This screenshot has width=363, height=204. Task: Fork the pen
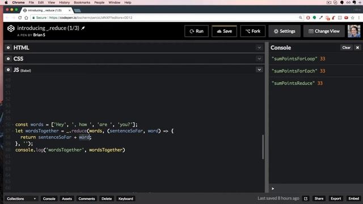click(x=253, y=31)
